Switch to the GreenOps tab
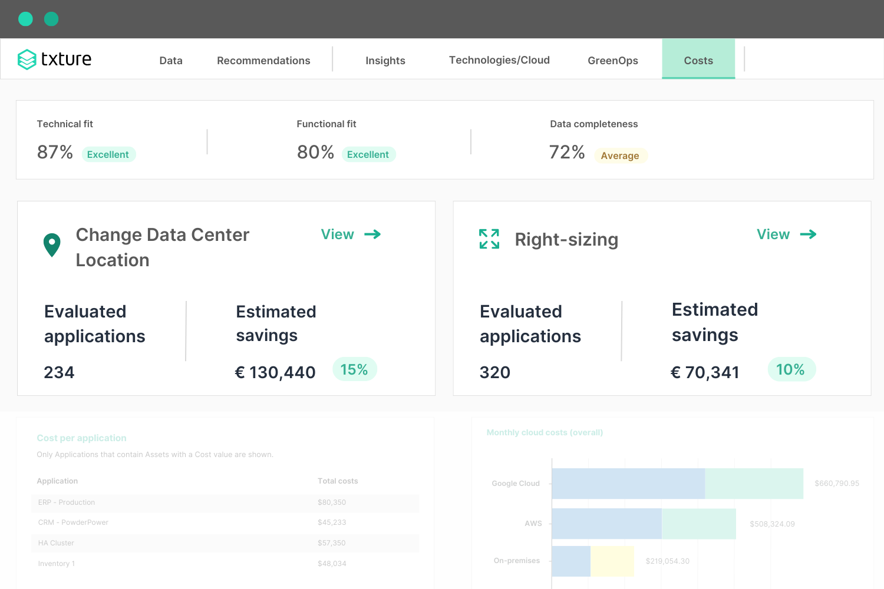The width and height of the screenshot is (884, 589). (612, 59)
